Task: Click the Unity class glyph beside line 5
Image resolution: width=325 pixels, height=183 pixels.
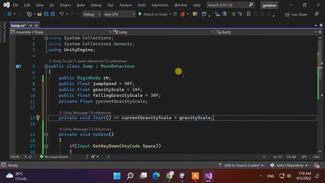Action: [x=18, y=66]
